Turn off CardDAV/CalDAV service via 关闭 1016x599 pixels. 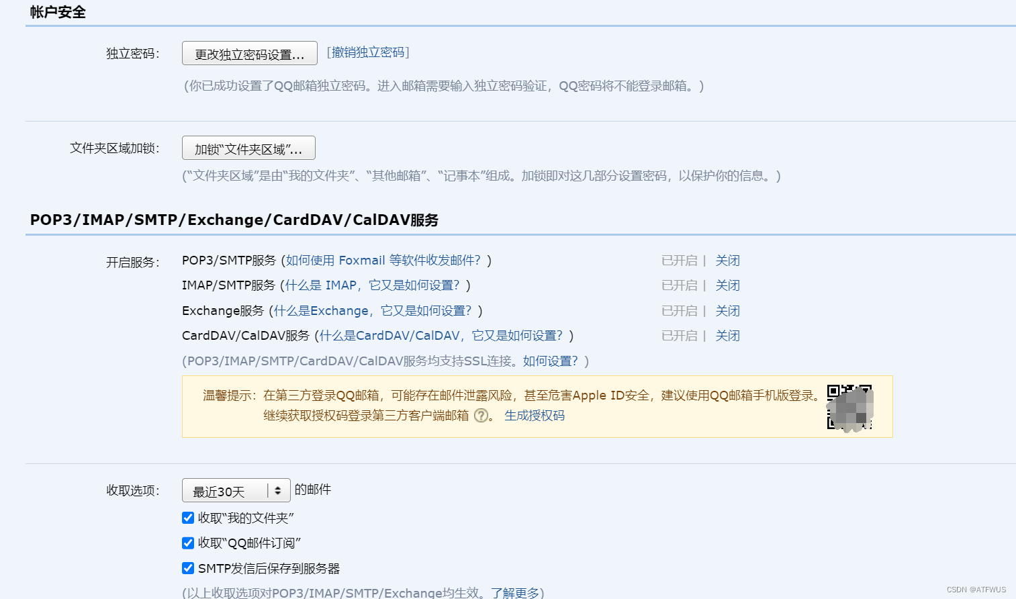coord(727,336)
